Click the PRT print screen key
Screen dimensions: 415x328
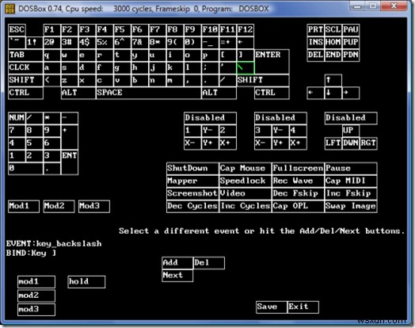pos(315,29)
